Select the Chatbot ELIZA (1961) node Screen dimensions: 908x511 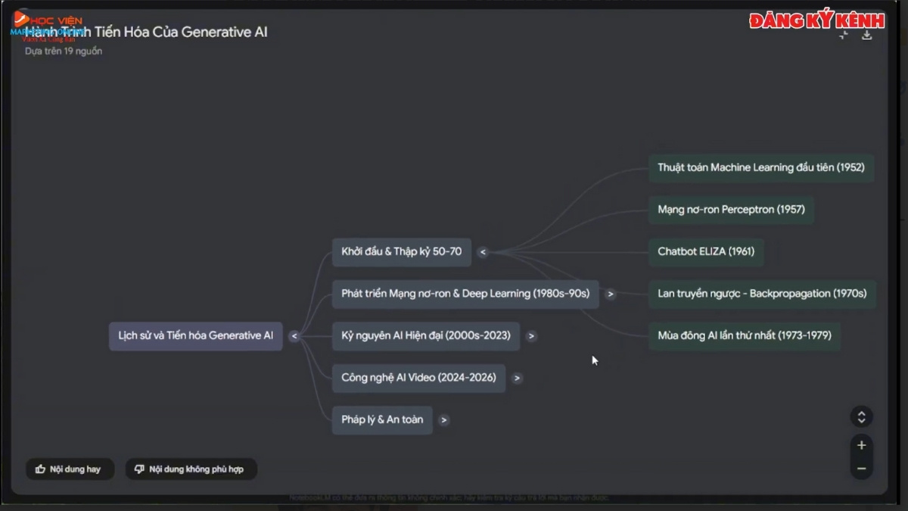(705, 251)
